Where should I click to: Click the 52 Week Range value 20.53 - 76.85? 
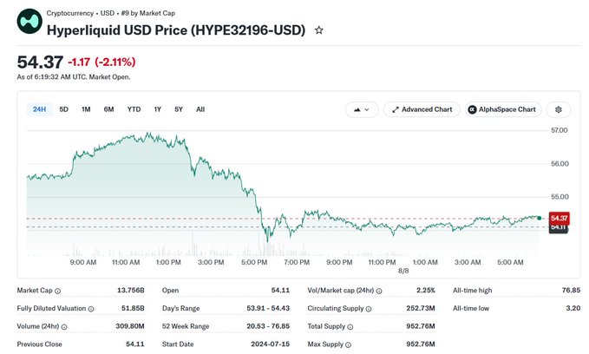(268, 326)
